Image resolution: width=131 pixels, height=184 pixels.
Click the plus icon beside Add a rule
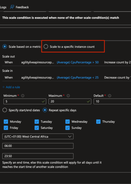point(4,87)
